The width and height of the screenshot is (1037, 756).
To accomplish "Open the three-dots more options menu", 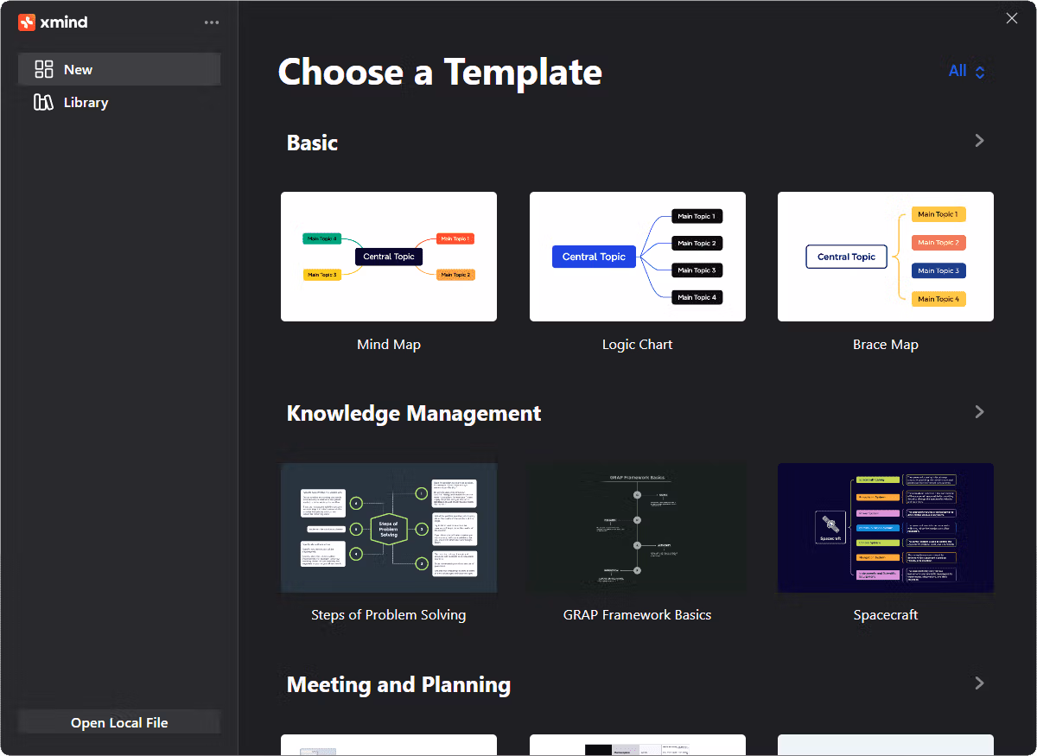I will click(212, 22).
